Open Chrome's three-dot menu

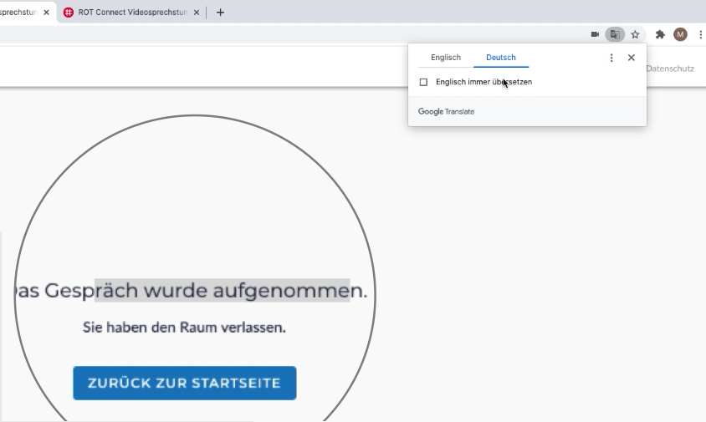pyautogui.click(x=699, y=34)
